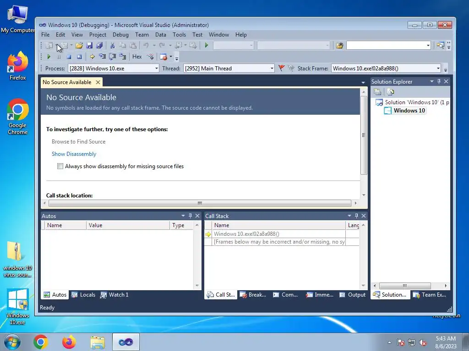Expand debug toolbar overflow options
This screenshot has width=469, height=351.
pos(176,58)
